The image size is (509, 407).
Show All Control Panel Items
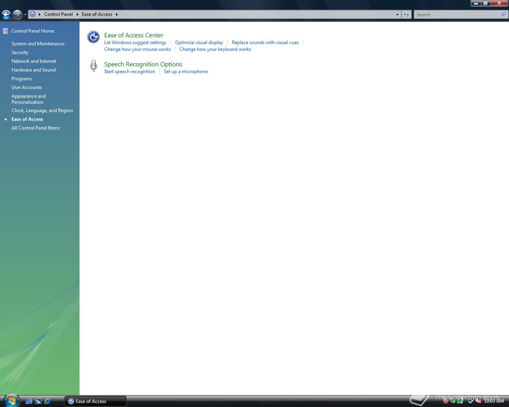coord(35,128)
